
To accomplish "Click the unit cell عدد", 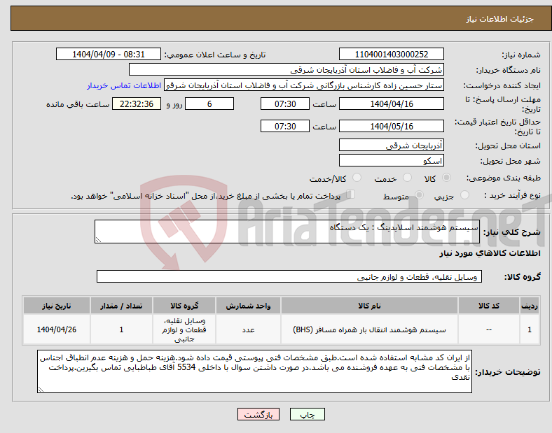I will coord(248,329).
